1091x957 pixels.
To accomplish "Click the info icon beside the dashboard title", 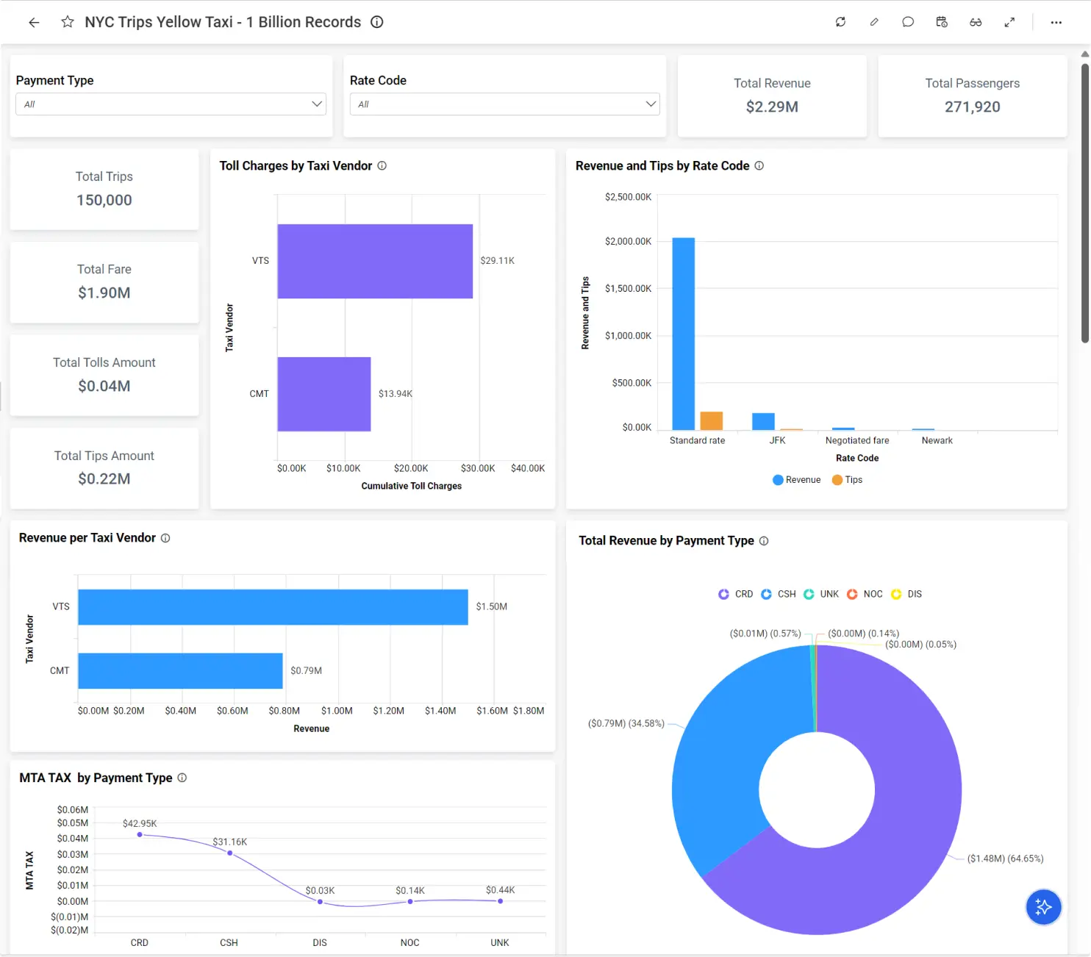I will click(x=377, y=22).
